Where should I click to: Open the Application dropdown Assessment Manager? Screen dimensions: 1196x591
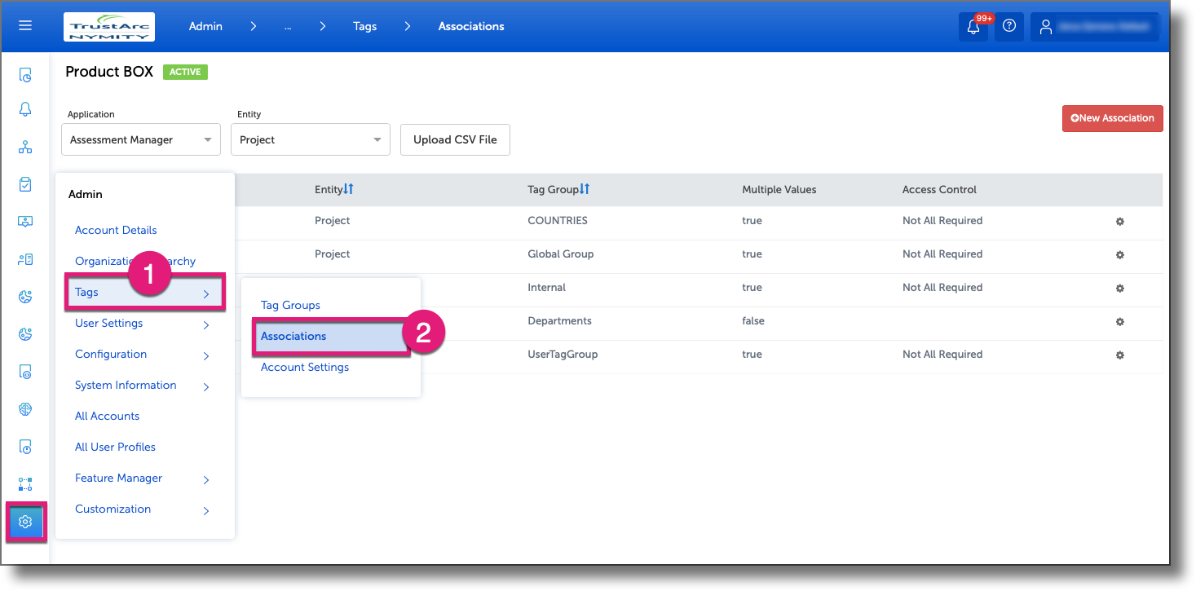[x=141, y=139]
